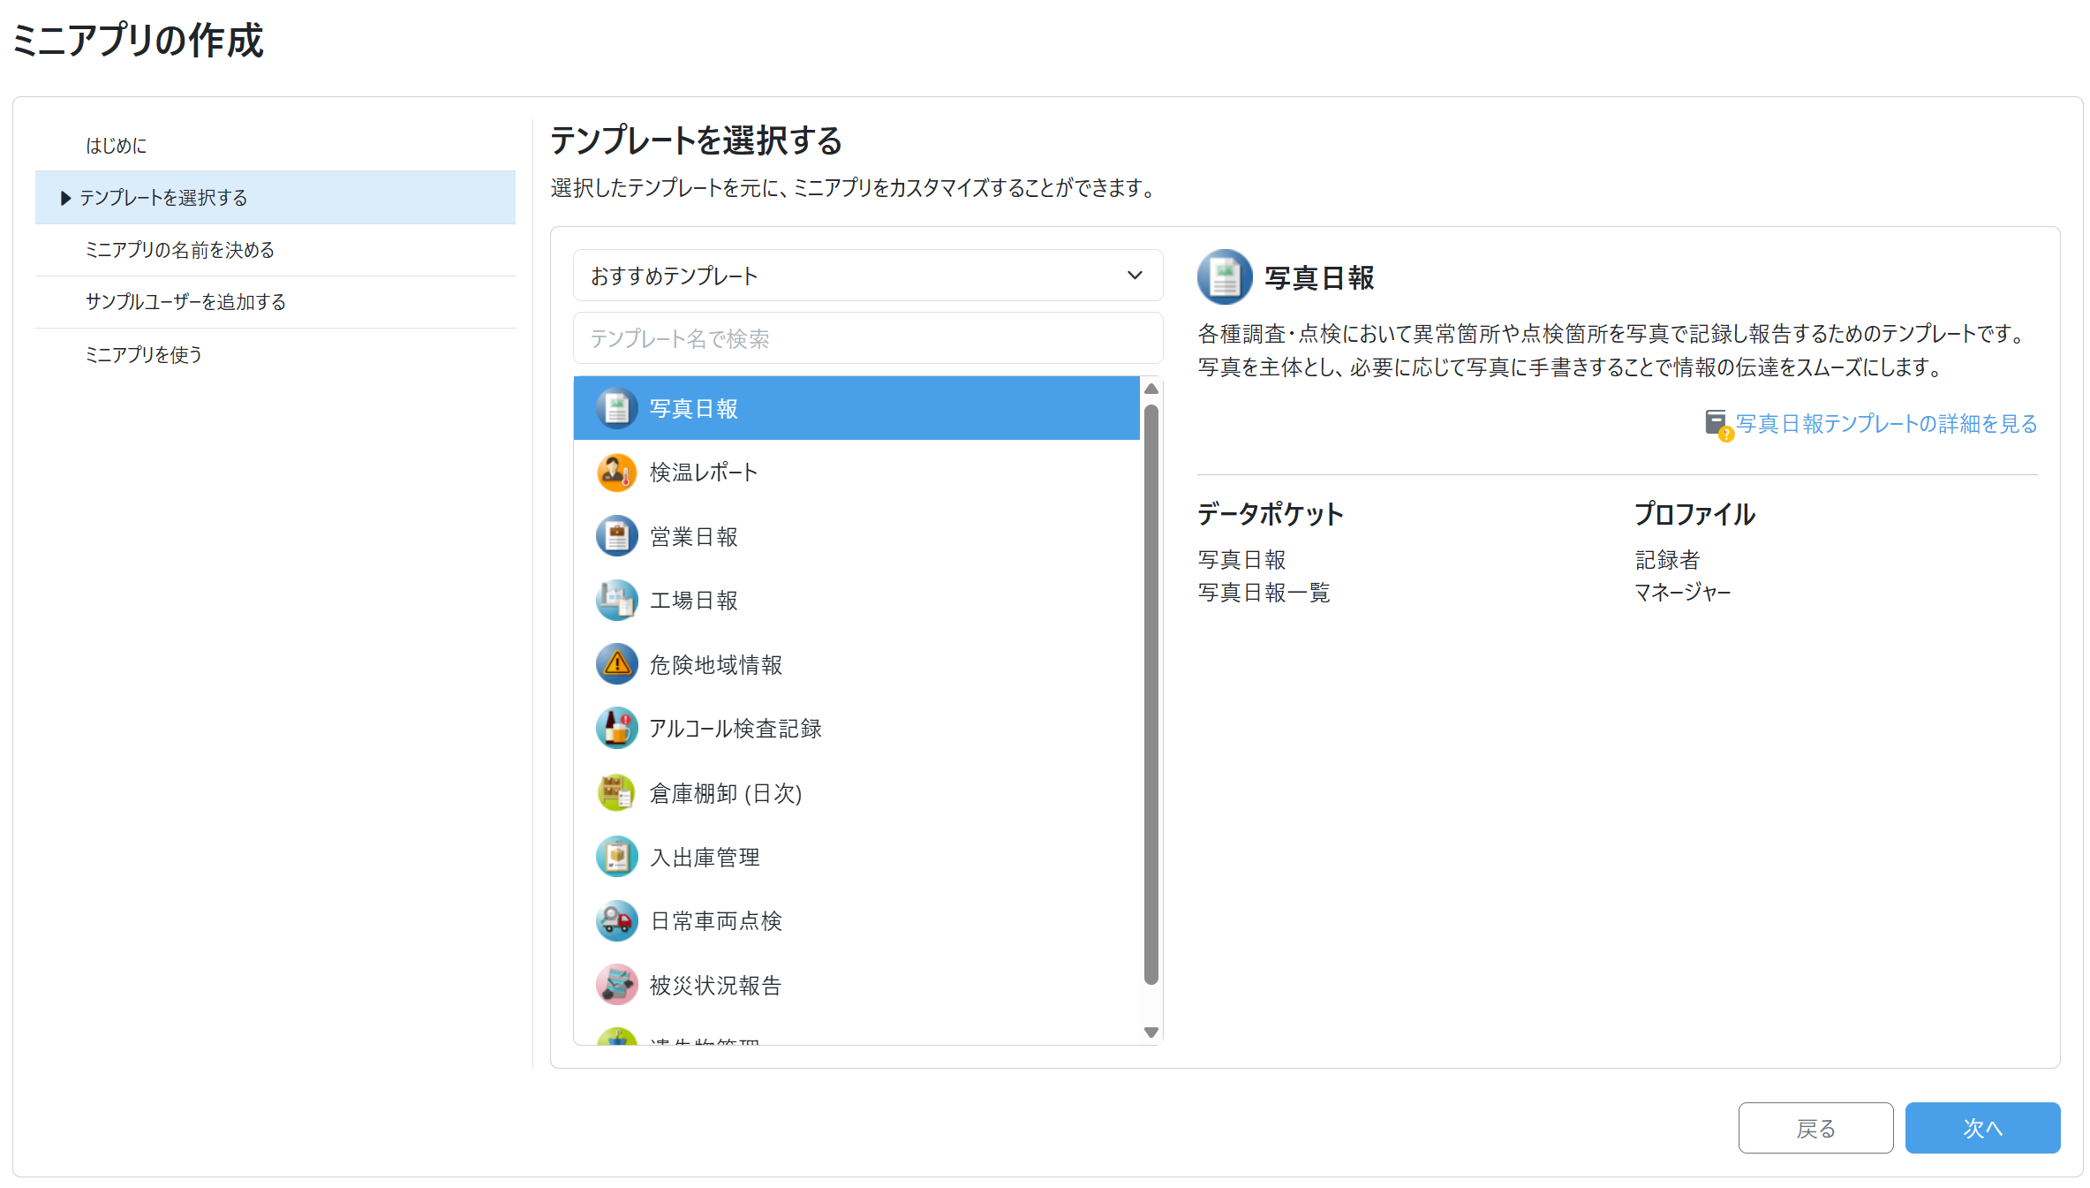Select the 営業日報 clipboard icon
2090x1188 pixels.
[x=616, y=536]
